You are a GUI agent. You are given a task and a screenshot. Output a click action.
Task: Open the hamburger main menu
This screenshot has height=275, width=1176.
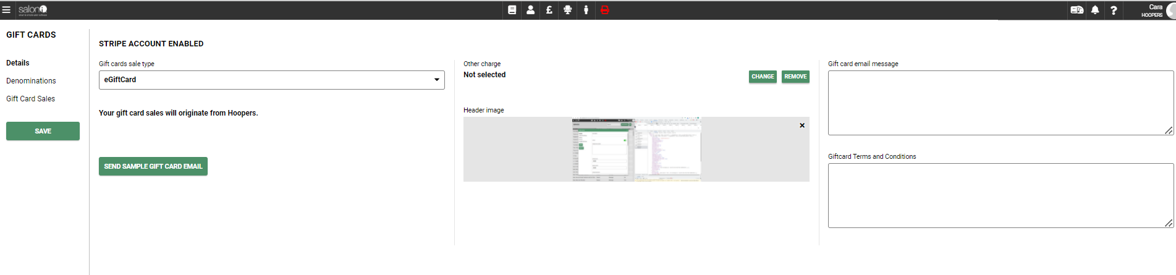pos(6,10)
